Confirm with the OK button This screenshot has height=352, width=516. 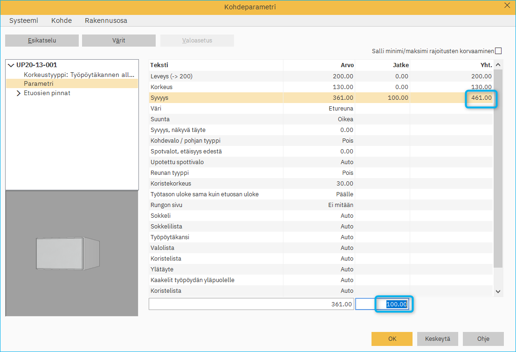pyautogui.click(x=392, y=339)
